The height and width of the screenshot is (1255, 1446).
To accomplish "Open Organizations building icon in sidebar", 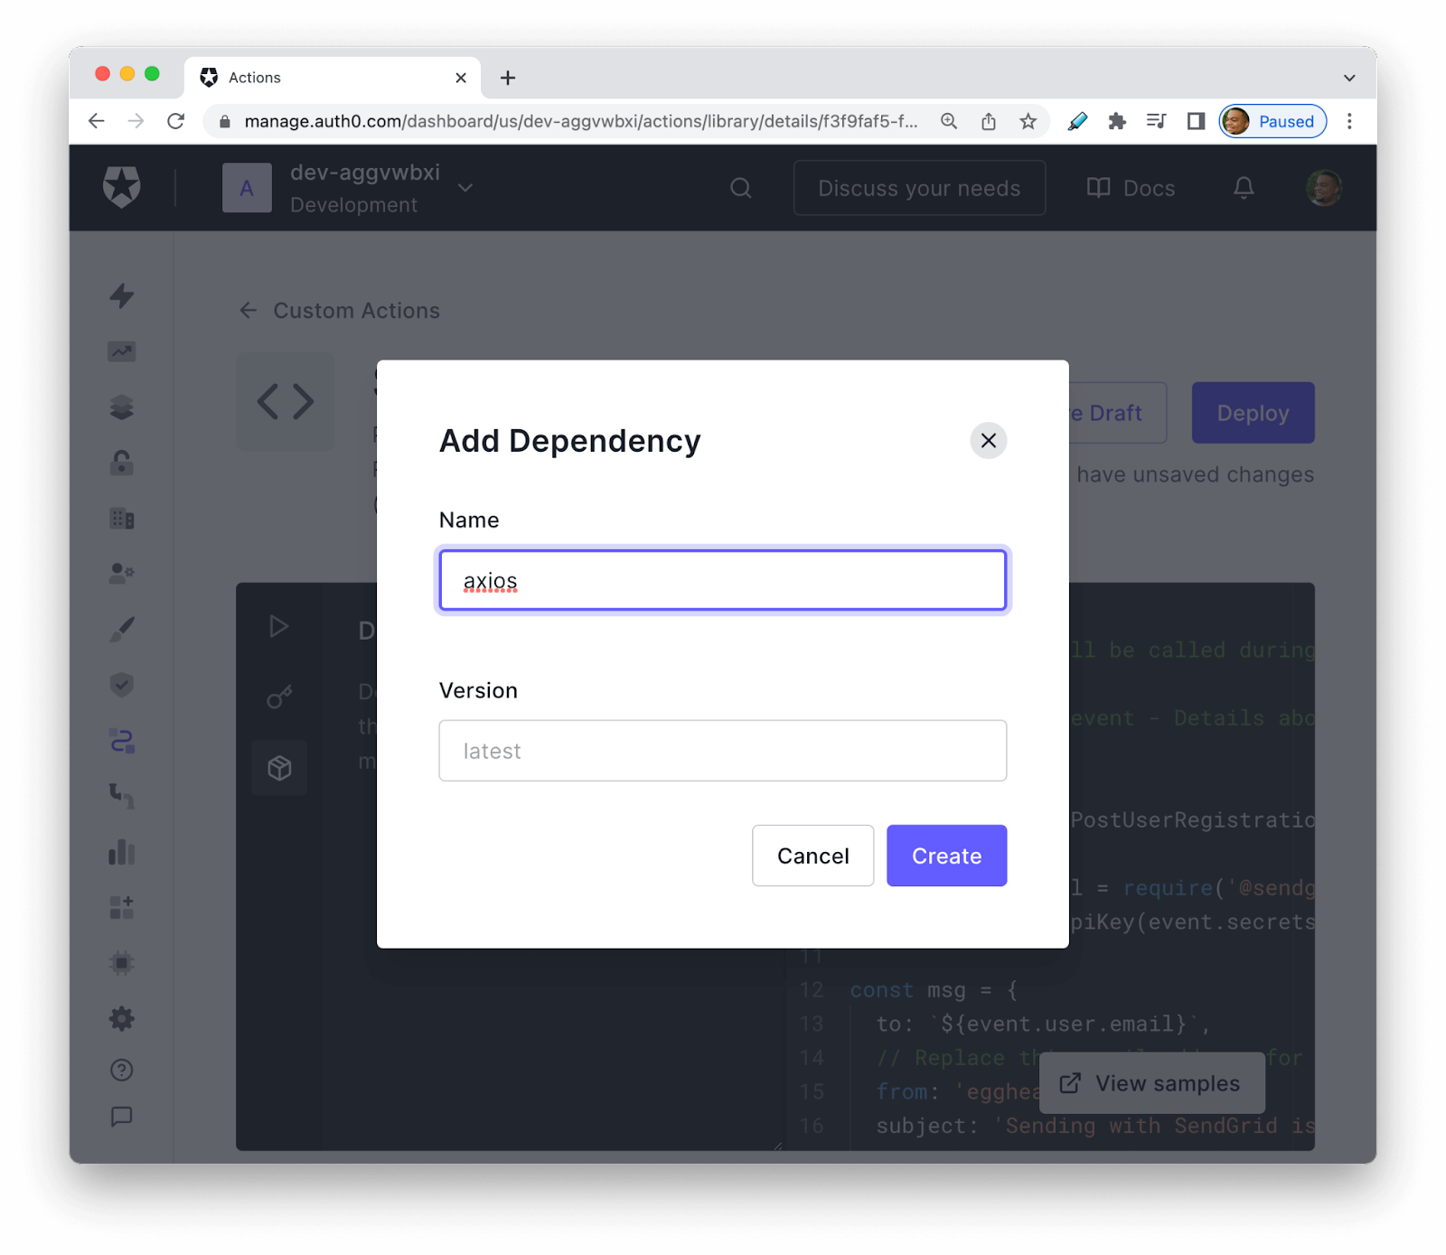I will click(122, 519).
